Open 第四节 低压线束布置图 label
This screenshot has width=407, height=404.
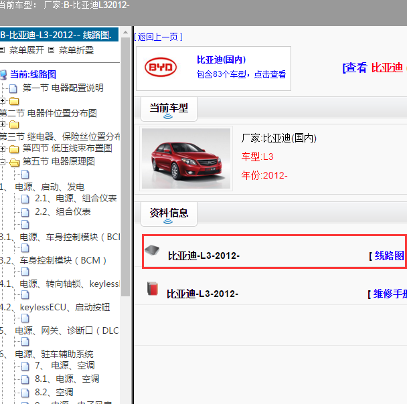coord(67,148)
